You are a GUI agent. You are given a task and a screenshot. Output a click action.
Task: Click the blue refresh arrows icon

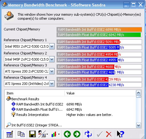click(88, 134)
